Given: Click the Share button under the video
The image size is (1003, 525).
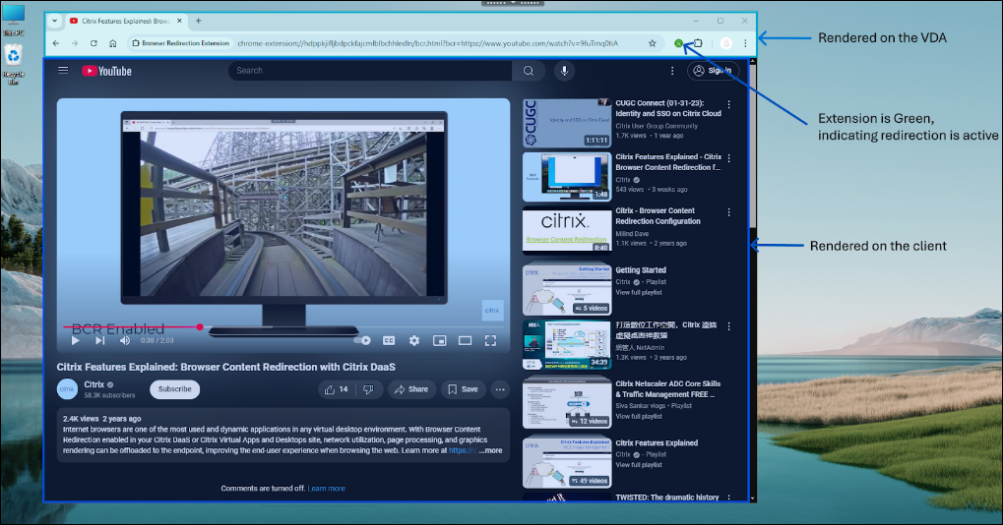Looking at the screenshot, I should coord(410,389).
